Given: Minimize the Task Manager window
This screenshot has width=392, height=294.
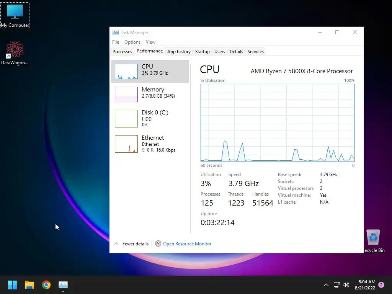Looking at the screenshot, I should 320,32.
